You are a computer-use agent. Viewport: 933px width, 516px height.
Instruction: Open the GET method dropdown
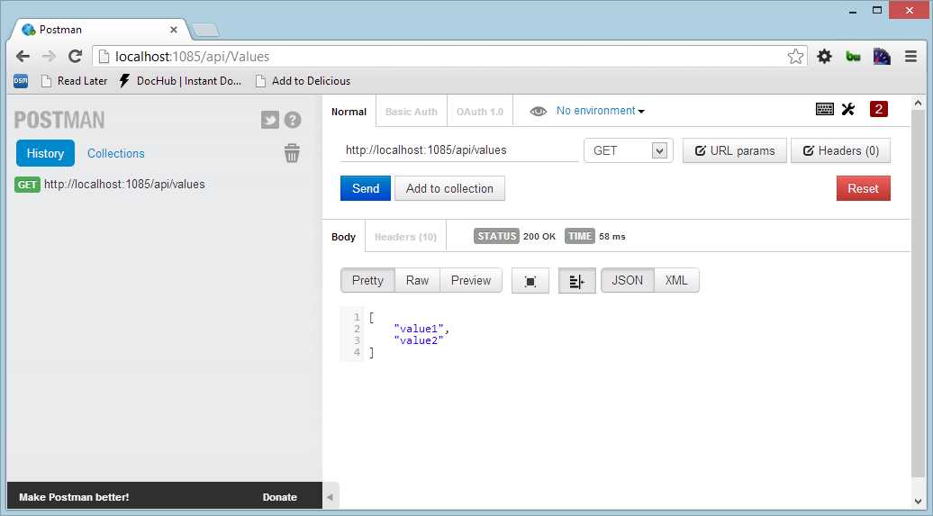pyautogui.click(x=629, y=150)
